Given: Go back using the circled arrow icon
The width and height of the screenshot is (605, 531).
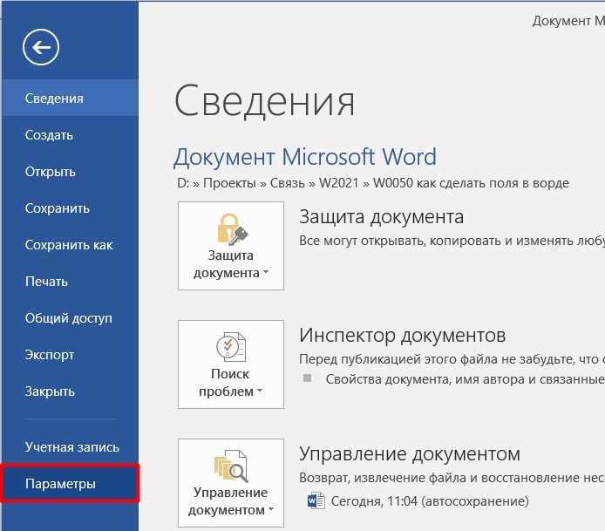Looking at the screenshot, I should point(41,47).
